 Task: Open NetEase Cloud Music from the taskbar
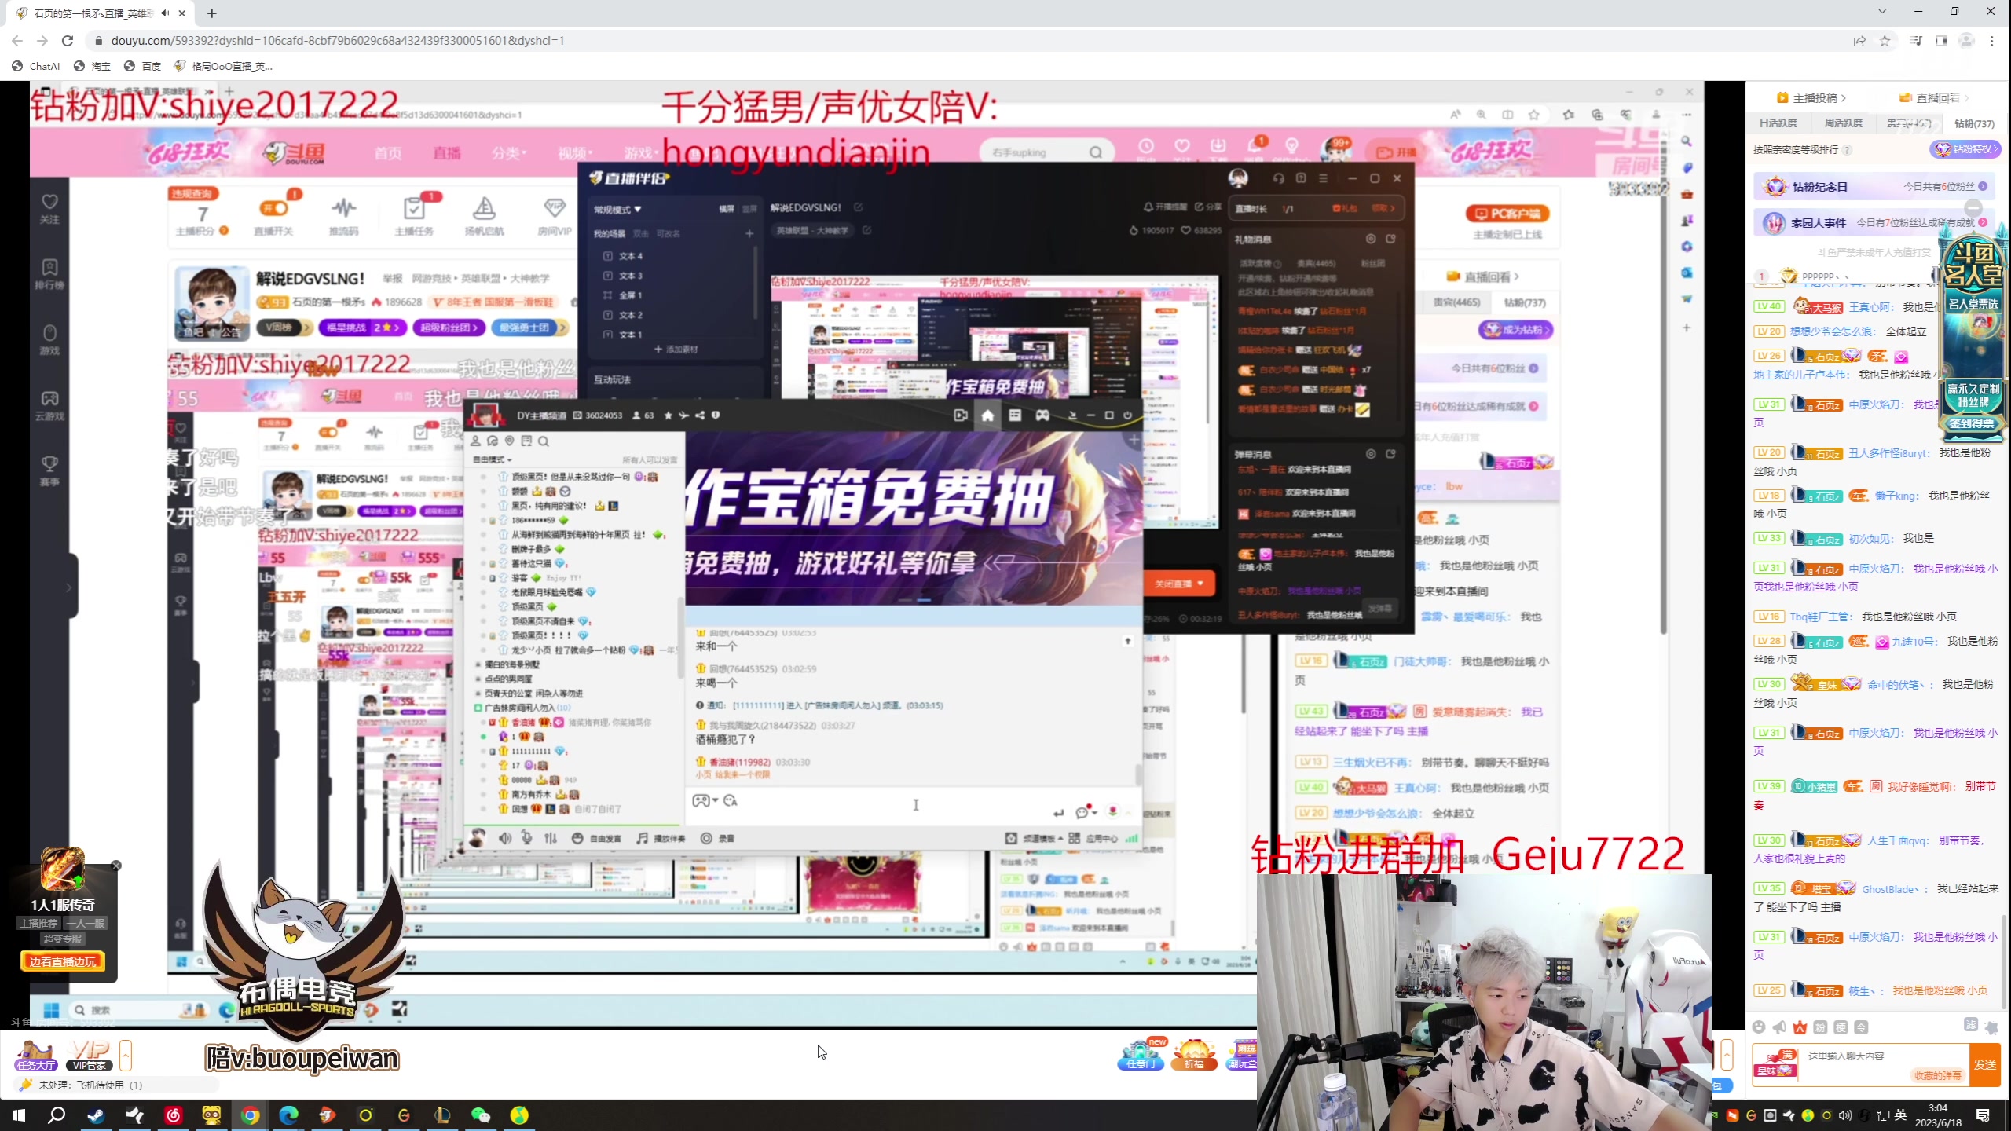tap(173, 1115)
